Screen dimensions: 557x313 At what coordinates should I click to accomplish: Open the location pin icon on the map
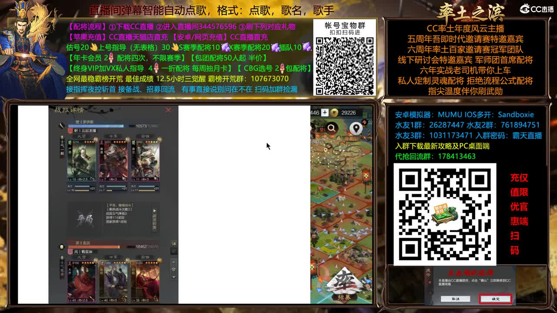[x=356, y=128]
